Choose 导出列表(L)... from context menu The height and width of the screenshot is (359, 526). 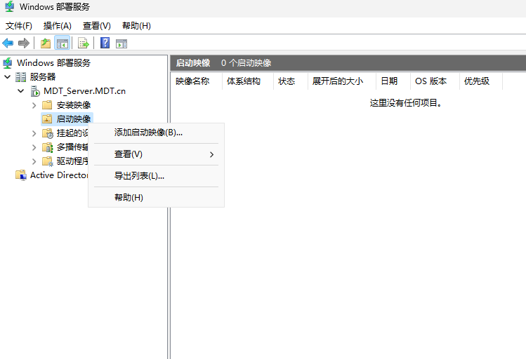[x=157, y=176]
